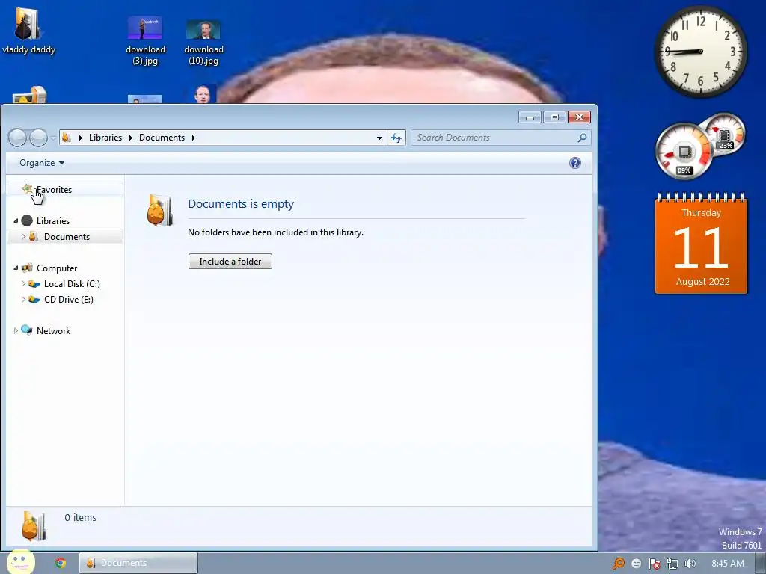Select Documents in the navigation pane
The image size is (766, 574).
click(x=67, y=237)
